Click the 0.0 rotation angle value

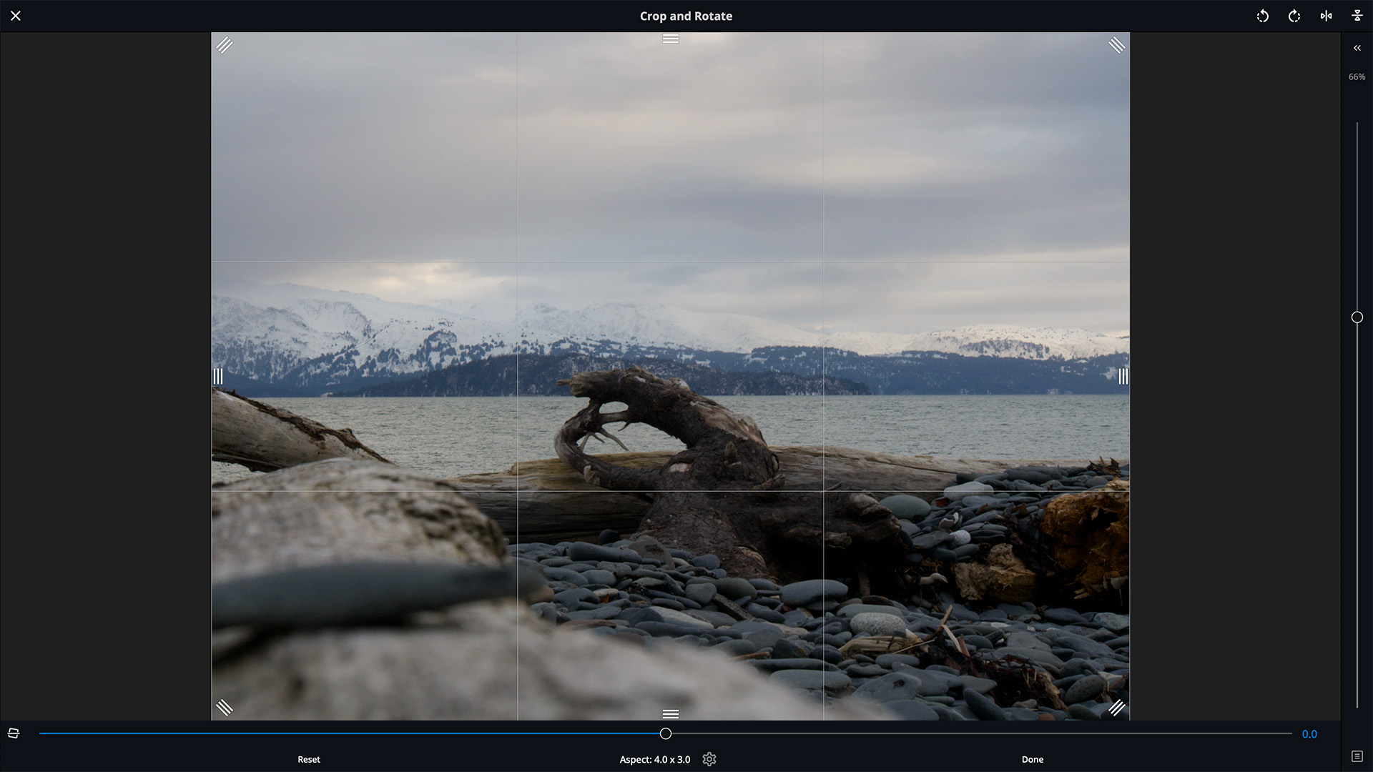[1309, 734]
